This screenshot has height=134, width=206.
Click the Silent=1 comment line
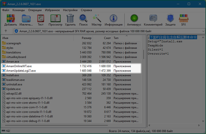tap(155, 49)
